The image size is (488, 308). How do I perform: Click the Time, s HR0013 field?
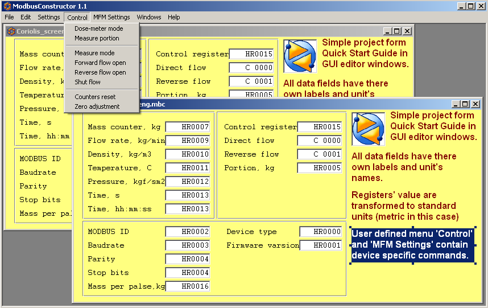coord(188,195)
